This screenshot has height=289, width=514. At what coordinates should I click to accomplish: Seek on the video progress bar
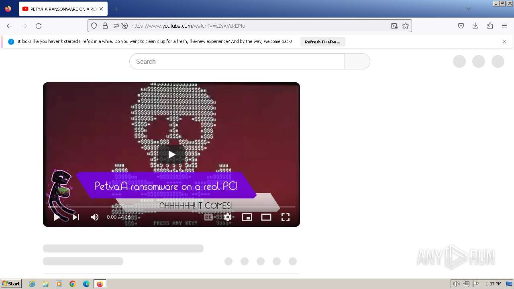[x=171, y=207]
